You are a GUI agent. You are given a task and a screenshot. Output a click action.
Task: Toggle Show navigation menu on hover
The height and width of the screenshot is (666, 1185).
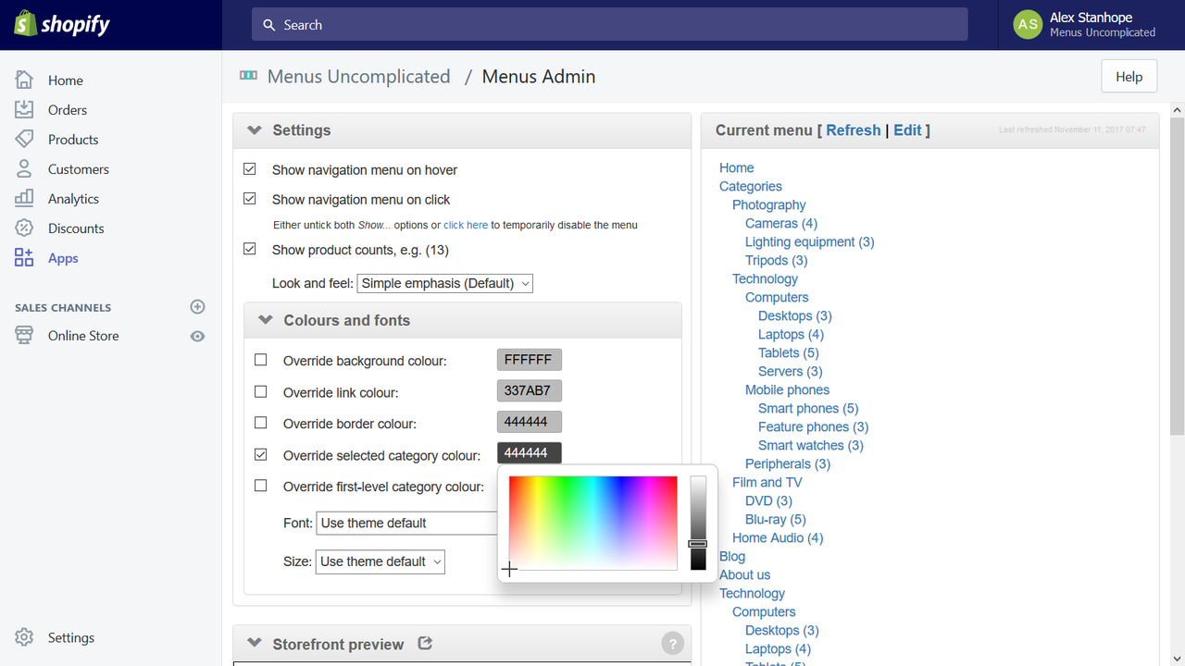(x=250, y=169)
